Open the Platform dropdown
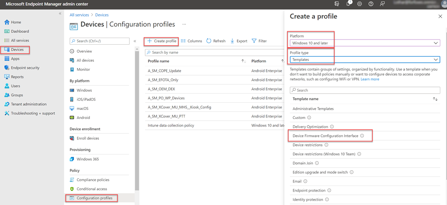This screenshot has height=205, width=447. pyautogui.click(x=365, y=43)
